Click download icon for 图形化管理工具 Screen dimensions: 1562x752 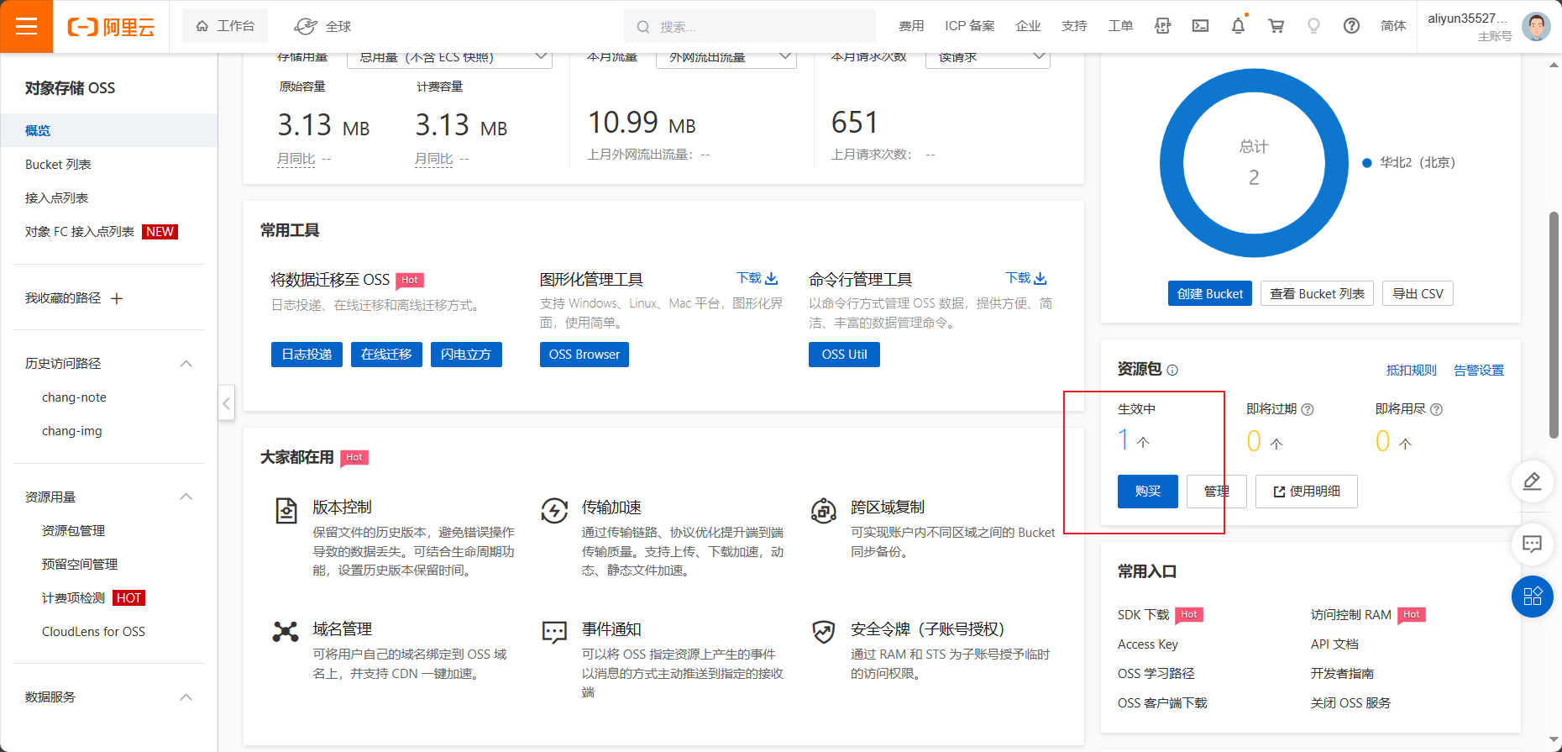coord(771,278)
